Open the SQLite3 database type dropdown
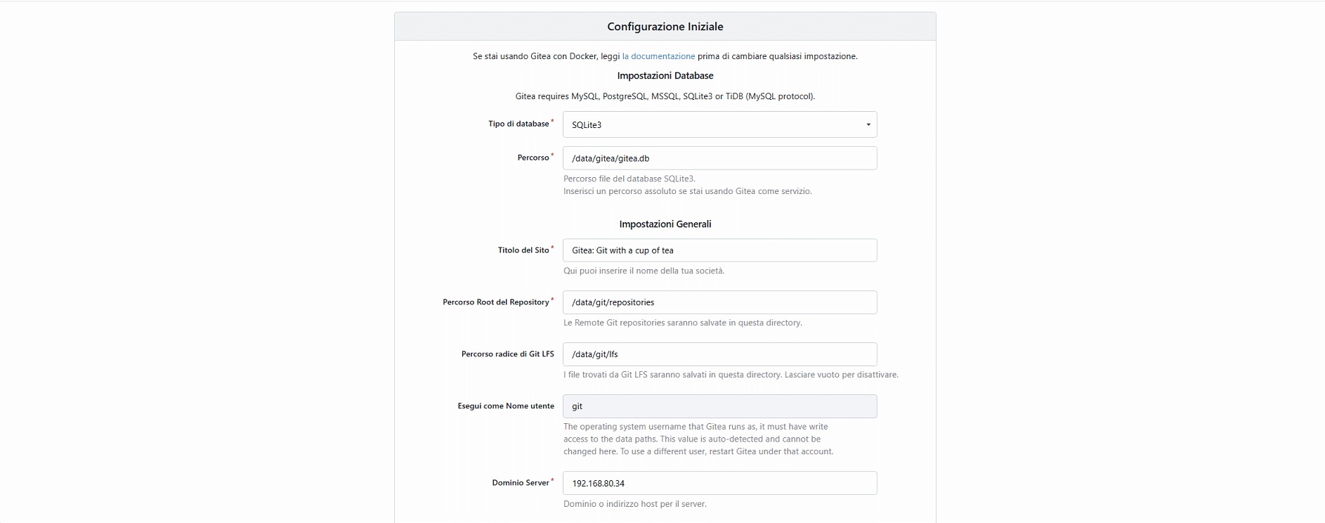 pos(719,124)
